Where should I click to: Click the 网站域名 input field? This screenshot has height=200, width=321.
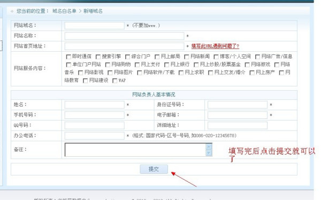point(95,26)
